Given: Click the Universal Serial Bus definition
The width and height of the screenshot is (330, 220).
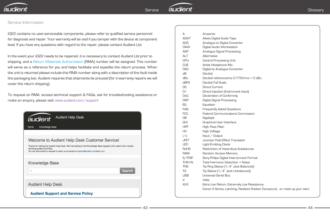Looking at the screenshot, I should coord(216,175).
